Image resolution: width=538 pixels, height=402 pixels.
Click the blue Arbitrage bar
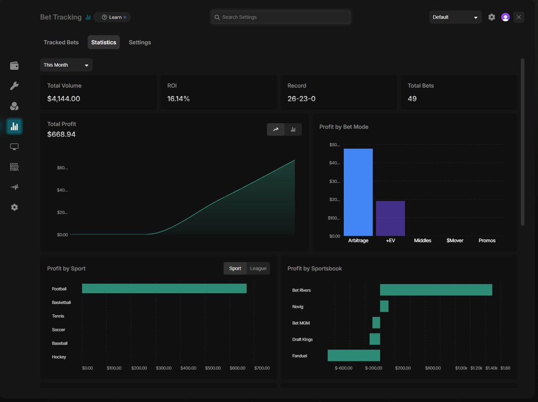tap(358, 192)
